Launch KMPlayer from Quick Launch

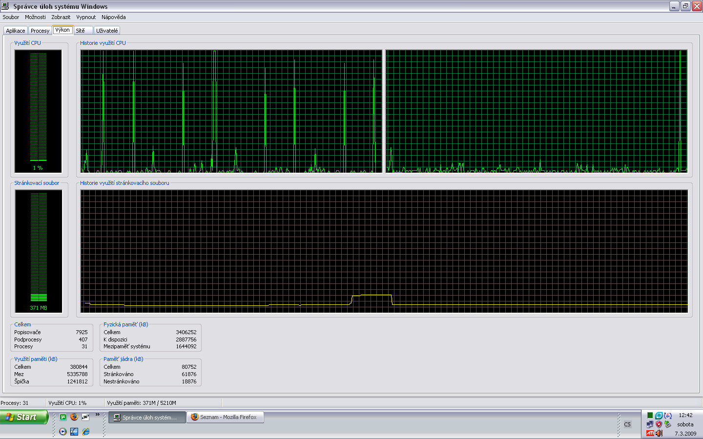click(74, 432)
